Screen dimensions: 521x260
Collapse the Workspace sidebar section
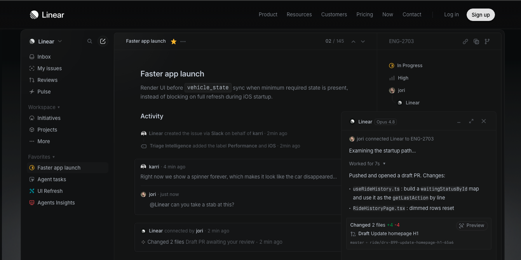(x=44, y=107)
